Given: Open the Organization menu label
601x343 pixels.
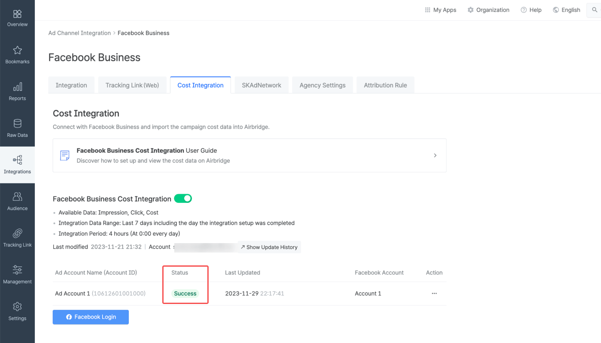Looking at the screenshot, I should pos(493,10).
